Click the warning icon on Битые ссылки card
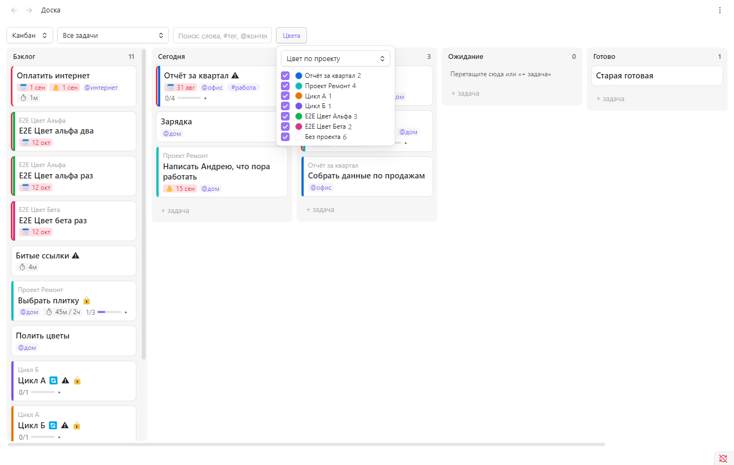 (76, 256)
